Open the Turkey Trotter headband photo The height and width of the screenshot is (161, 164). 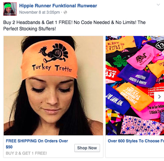click(x=53, y=85)
